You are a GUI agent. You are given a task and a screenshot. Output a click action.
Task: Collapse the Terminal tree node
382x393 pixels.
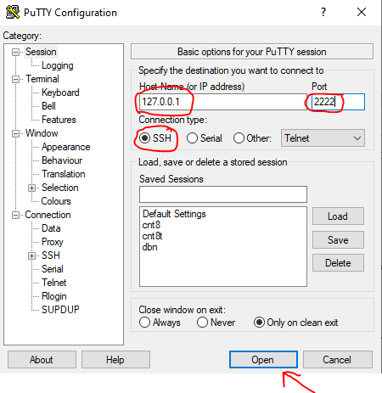15,79
